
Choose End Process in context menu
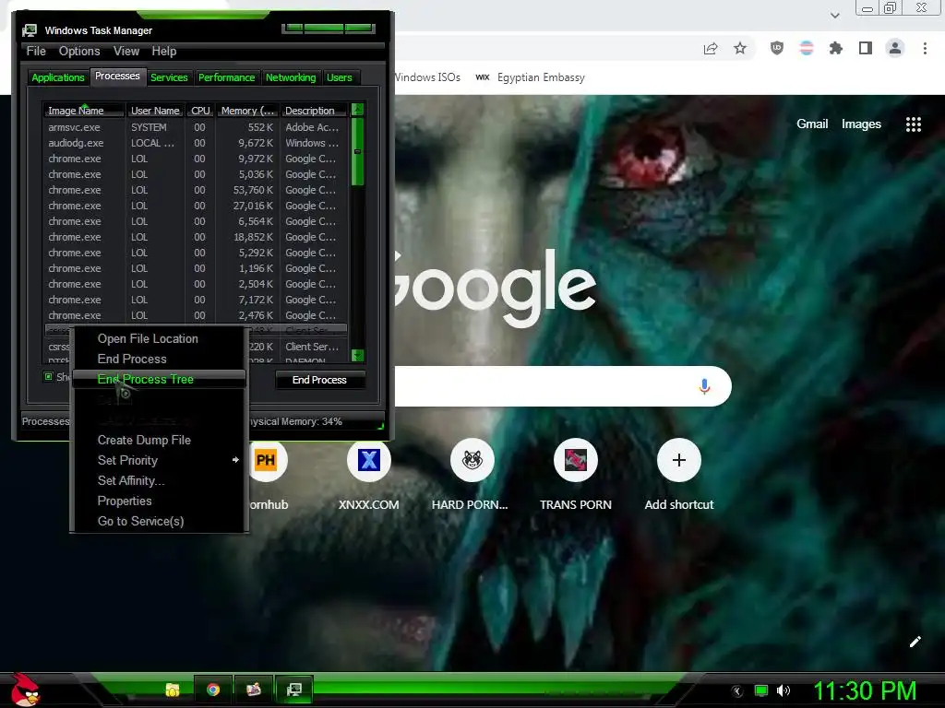[159, 359]
